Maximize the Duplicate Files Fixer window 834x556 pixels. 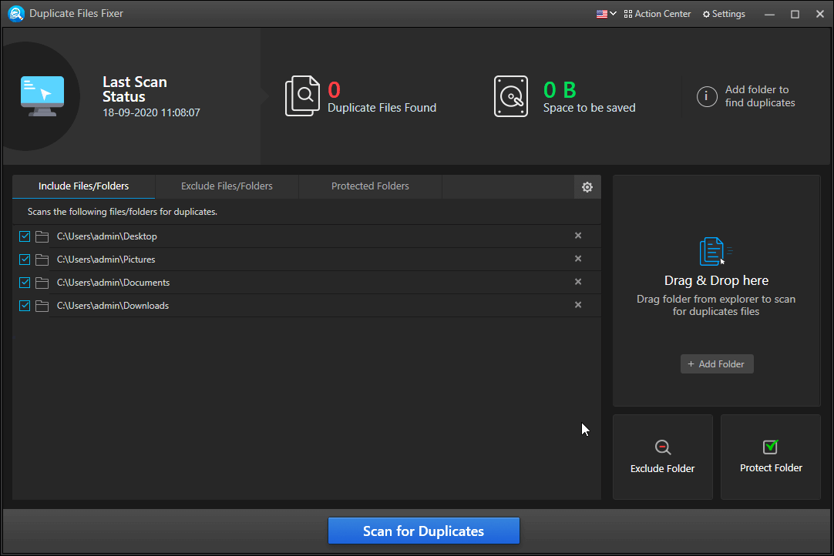(x=795, y=15)
